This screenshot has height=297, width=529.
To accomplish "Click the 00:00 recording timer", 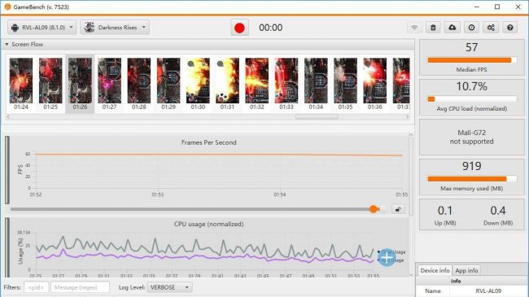I will 270,28.
